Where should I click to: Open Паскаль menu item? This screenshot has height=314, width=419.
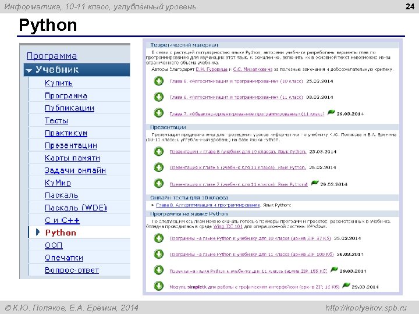point(62,195)
